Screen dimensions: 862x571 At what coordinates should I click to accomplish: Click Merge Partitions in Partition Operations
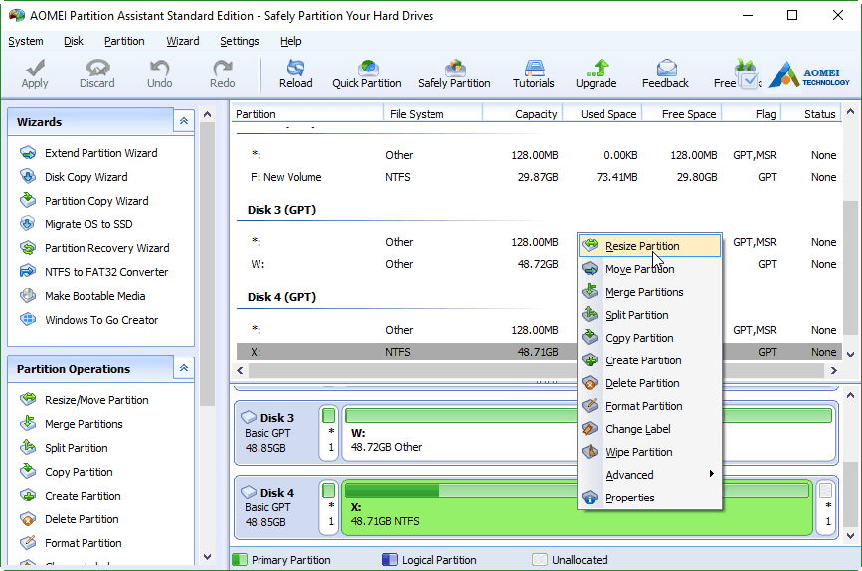84,424
